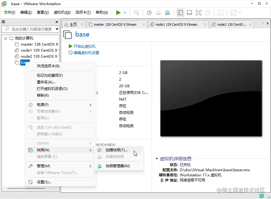Open the 选项卡(T) menu

point(83,12)
